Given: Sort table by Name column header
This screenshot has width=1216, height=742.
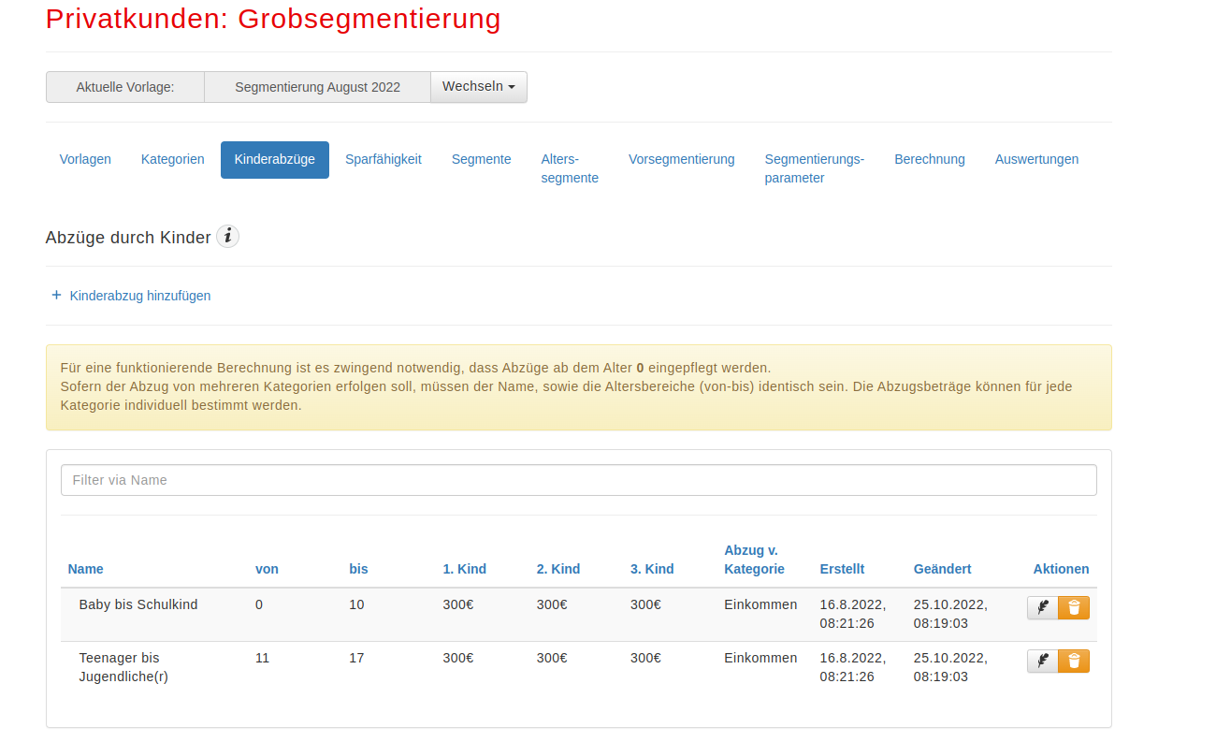Looking at the screenshot, I should (x=86, y=569).
